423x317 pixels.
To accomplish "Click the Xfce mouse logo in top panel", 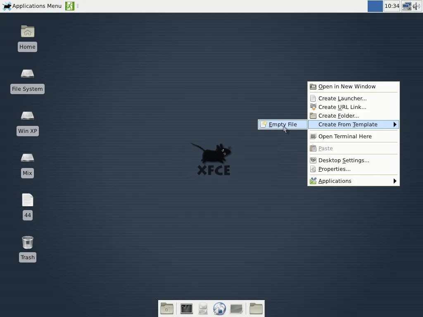I will click(x=7, y=6).
